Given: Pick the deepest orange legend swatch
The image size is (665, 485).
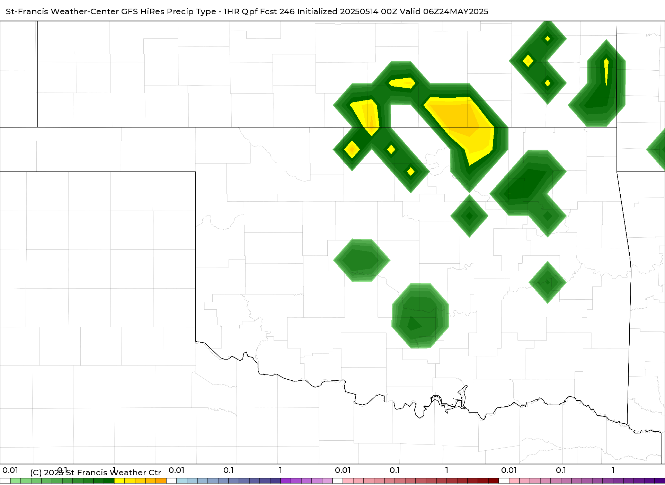Looking at the screenshot, I should [161, 481].
